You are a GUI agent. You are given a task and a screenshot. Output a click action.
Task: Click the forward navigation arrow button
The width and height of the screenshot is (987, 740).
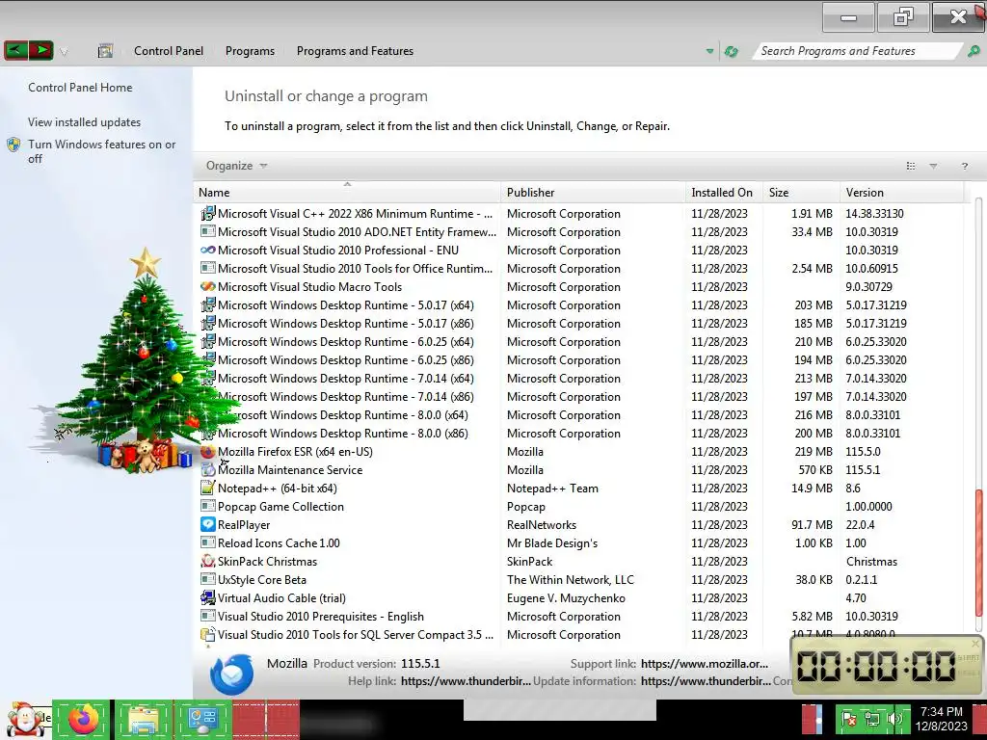pos(40,50)
